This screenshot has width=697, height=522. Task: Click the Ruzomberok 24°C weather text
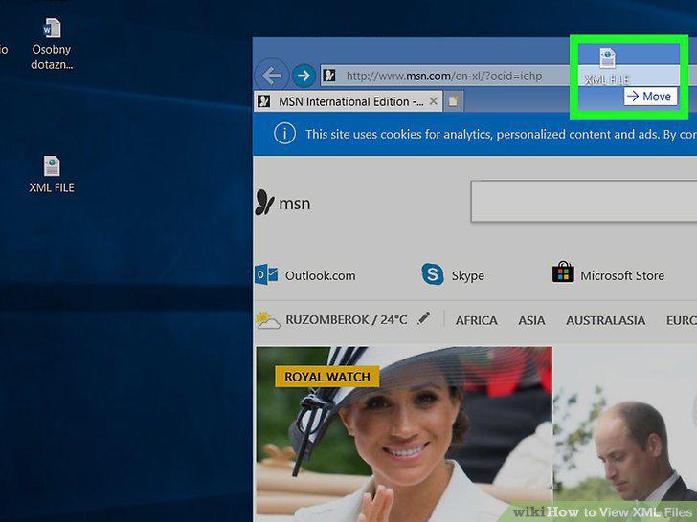coord(347,320)
